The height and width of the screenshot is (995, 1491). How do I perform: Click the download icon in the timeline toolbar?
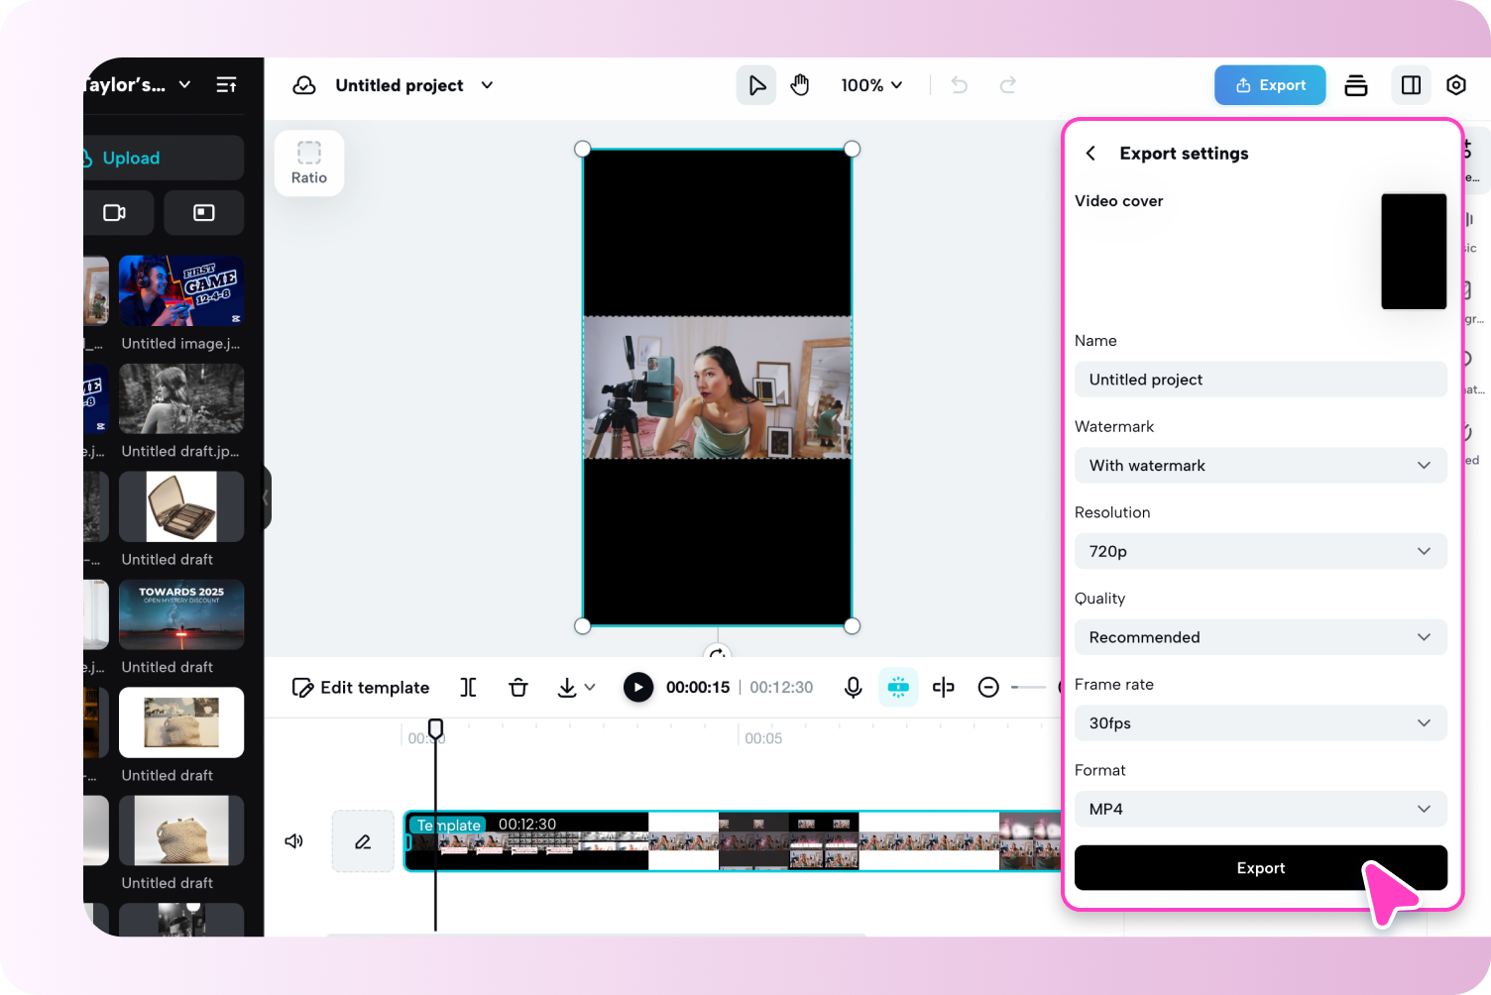568,687
